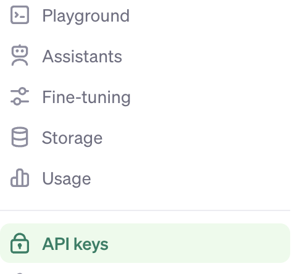Click empty space right of the Storage label
This screenshot has width=305, height=274.
[x=196, y=138]
